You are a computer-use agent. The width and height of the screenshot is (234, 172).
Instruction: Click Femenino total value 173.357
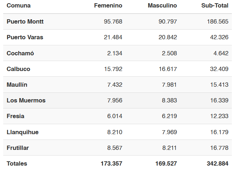(x=111, y=164)
